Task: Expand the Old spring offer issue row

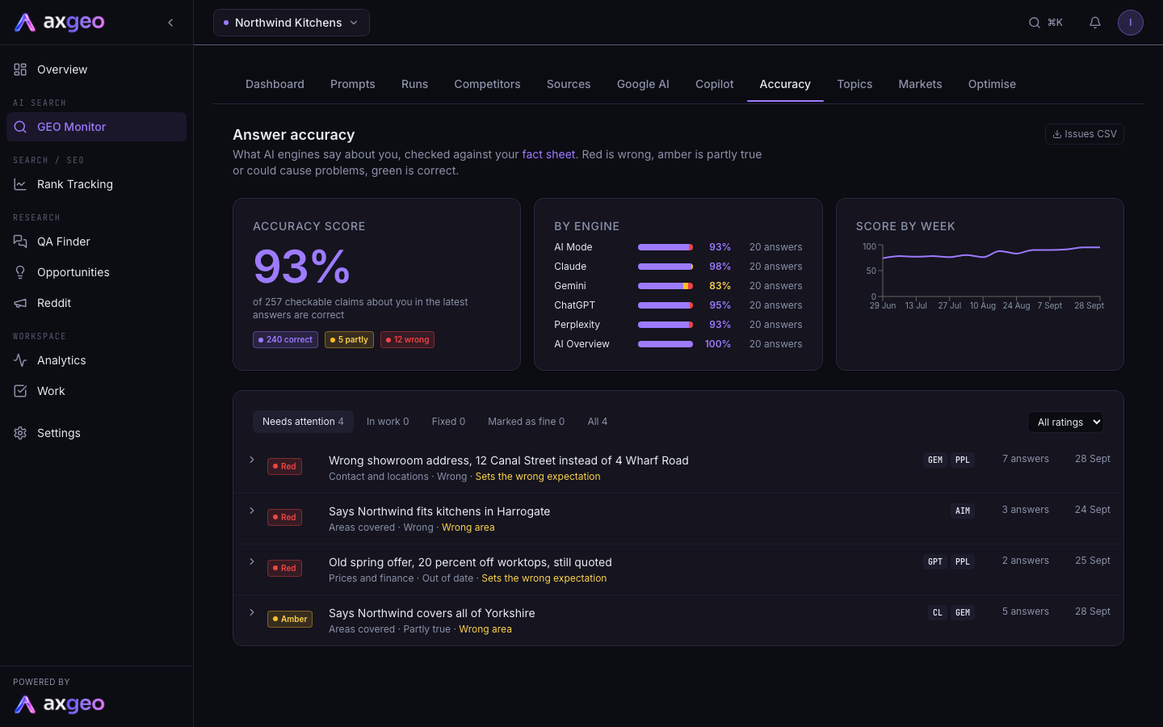Action: coord(252,561)
